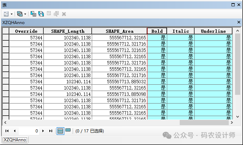Image resolution: width=243 pixels, height=145 pixels.
Task: Click the Clear Selection icon
Action: (x=49, y=14)
